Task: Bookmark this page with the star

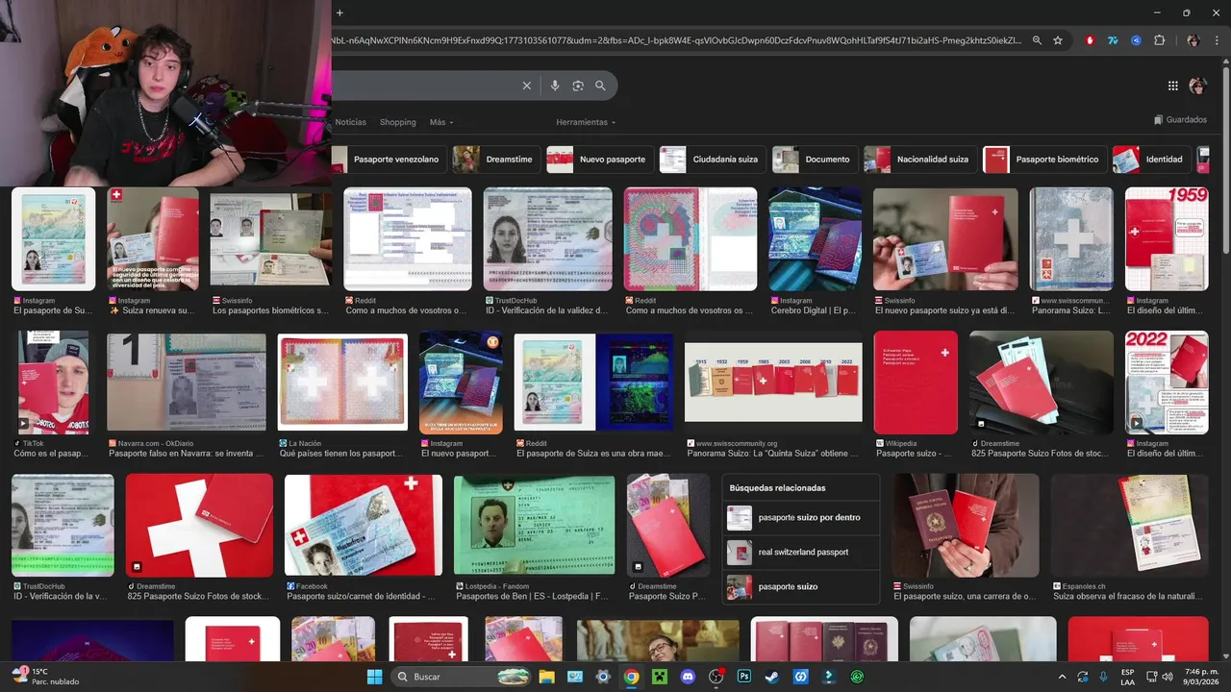Action: click(1058, 40)
